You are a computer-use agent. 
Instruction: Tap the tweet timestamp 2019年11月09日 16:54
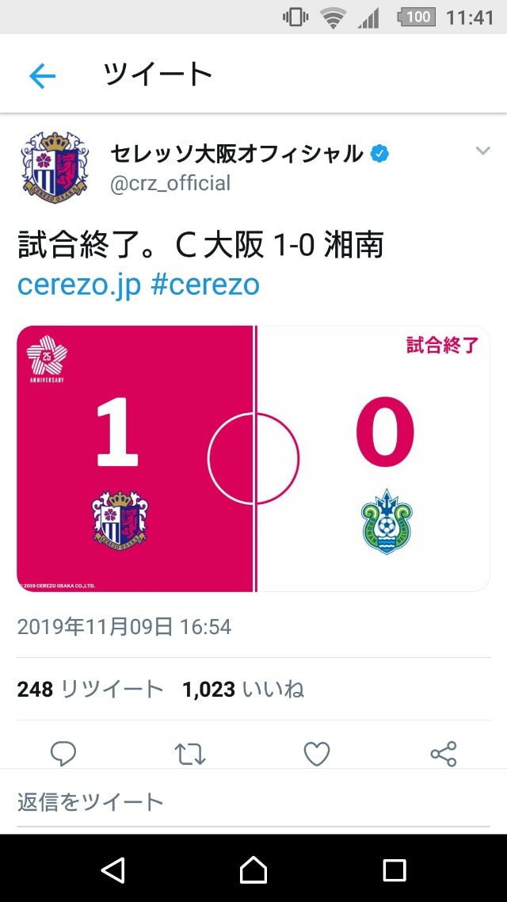pos(124,626)
